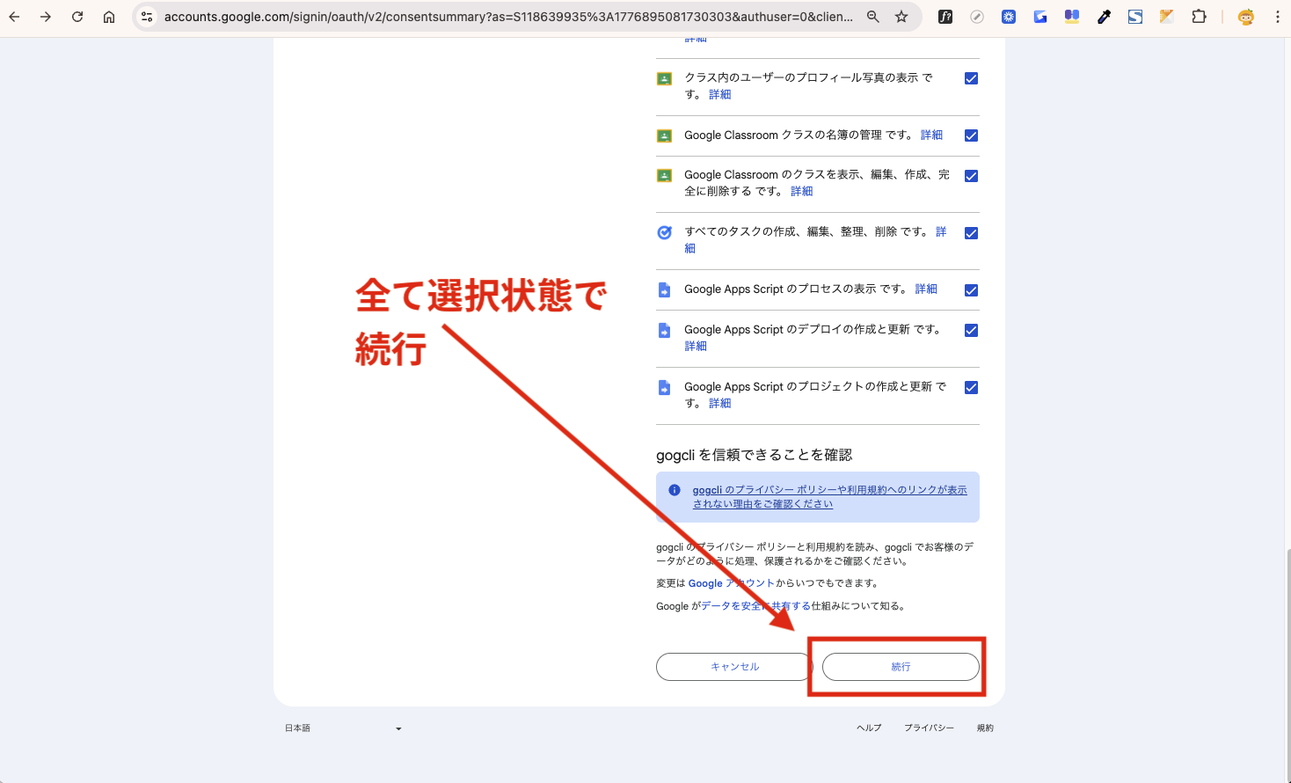Click the gogcli を信頼できることを確認 heading

pyautogui.click(x=754, y=455)
